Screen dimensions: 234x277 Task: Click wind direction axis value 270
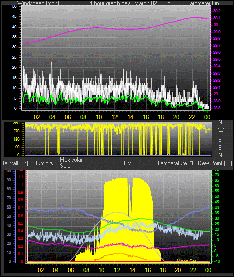point(16,131)
